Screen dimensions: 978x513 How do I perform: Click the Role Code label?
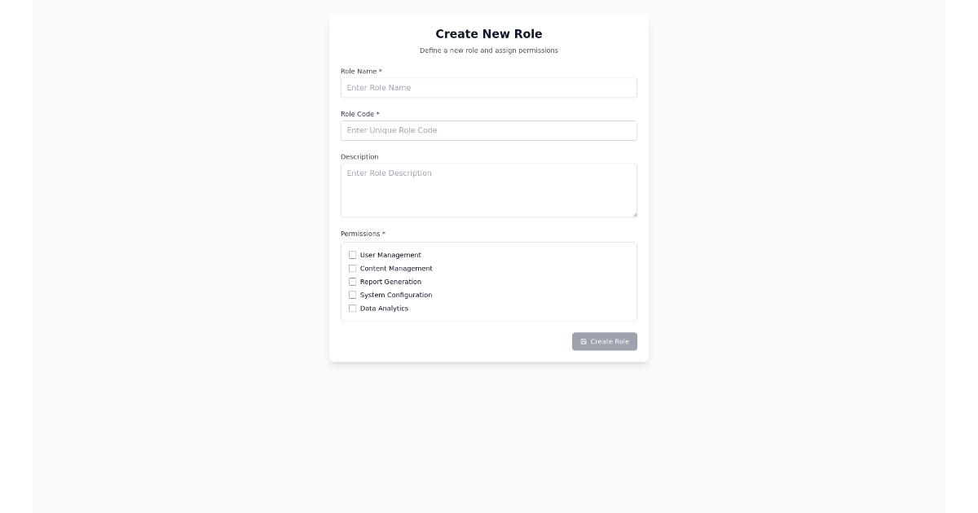[x=359, y=114]
